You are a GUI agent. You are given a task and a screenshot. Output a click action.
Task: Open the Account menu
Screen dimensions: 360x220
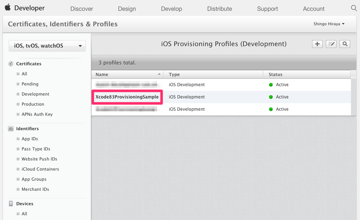313,9
